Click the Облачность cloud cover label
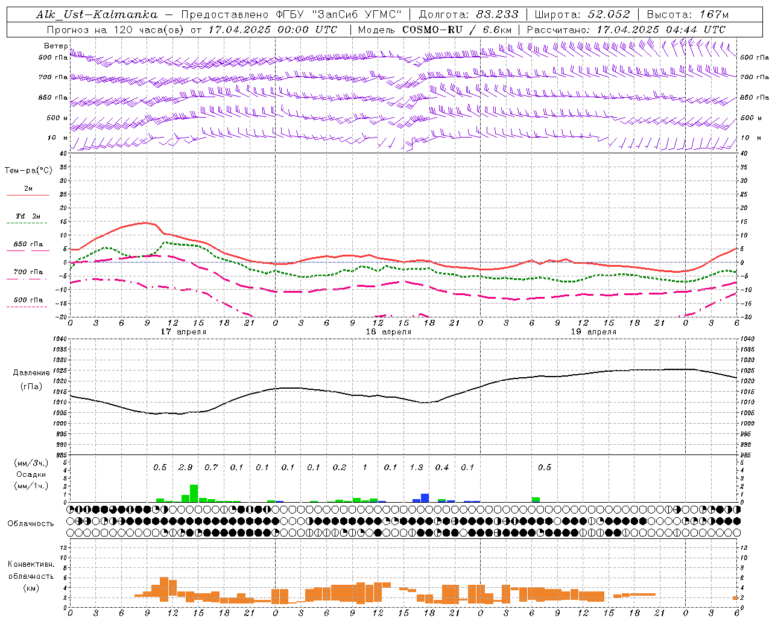772x618 pixels. click(31, 524)
